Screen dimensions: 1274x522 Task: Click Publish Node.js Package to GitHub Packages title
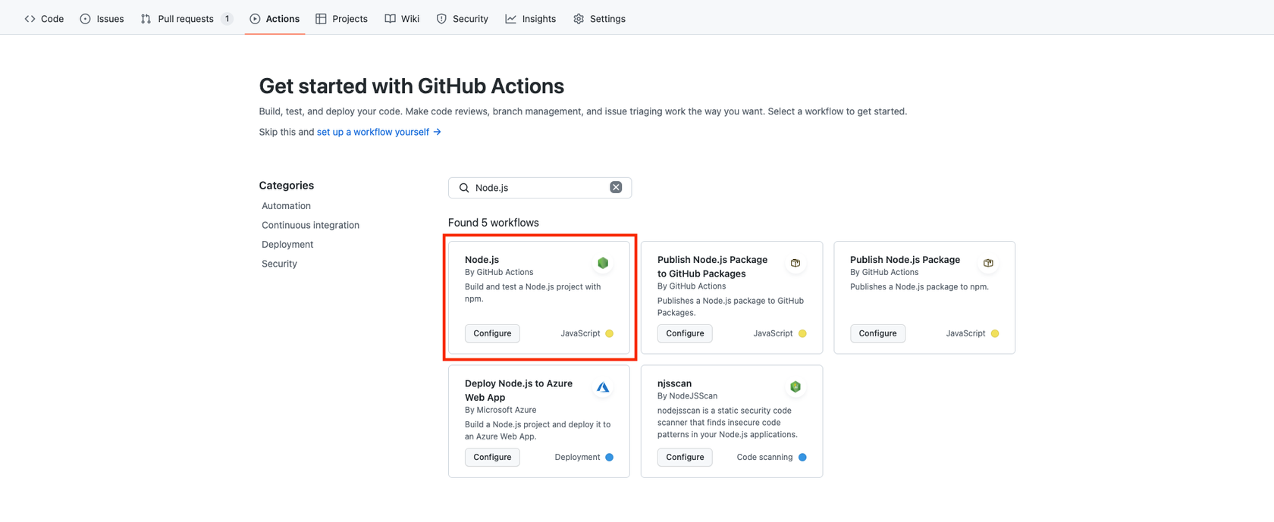[712, 267]
